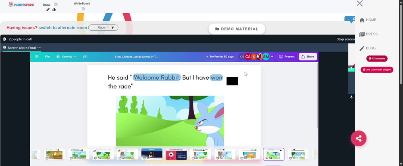Select slide thumbnail 65
This screenshot has width=403, height=166.
249,154
